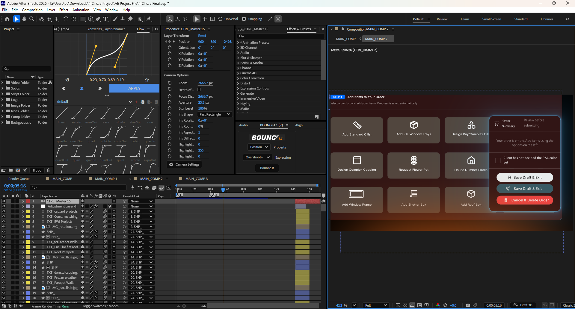Click the expand workspaces chevron icon

[568, 19]
